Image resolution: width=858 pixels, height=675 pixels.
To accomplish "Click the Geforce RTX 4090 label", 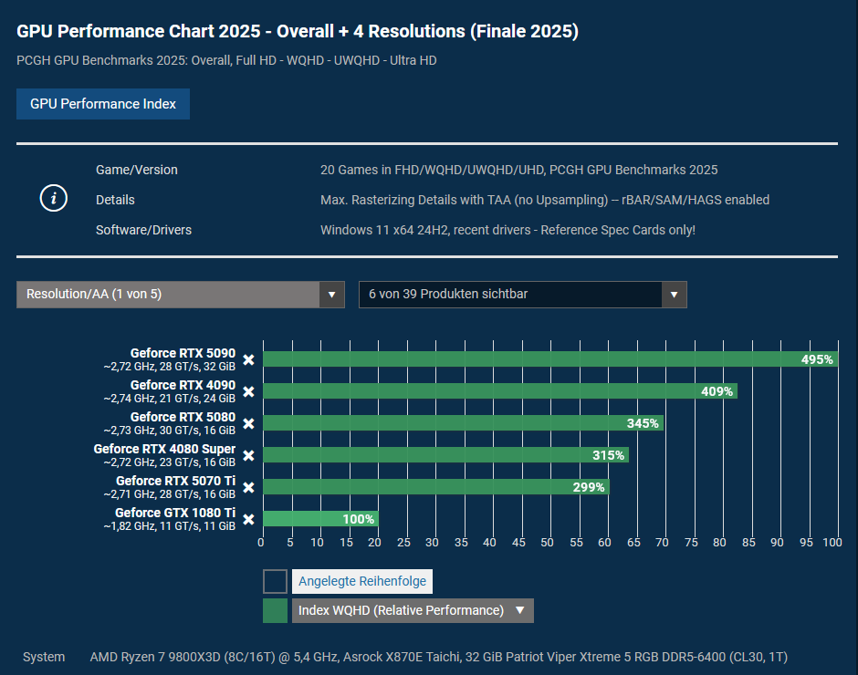I will (x=183, y=385).
